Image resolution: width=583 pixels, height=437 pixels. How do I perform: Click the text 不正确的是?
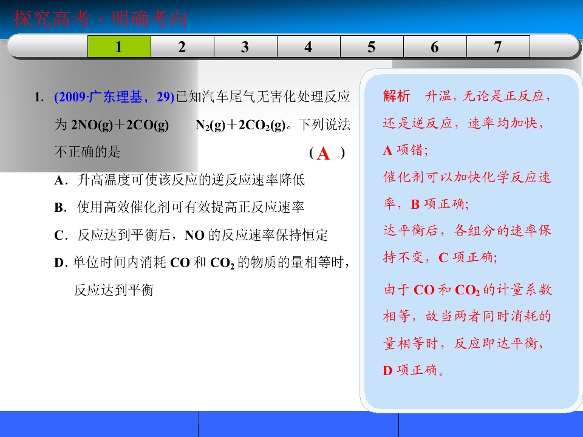(x=87, y=152)
